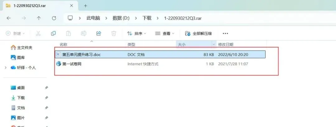Click the Paste clipboard icon

[68, 33]
